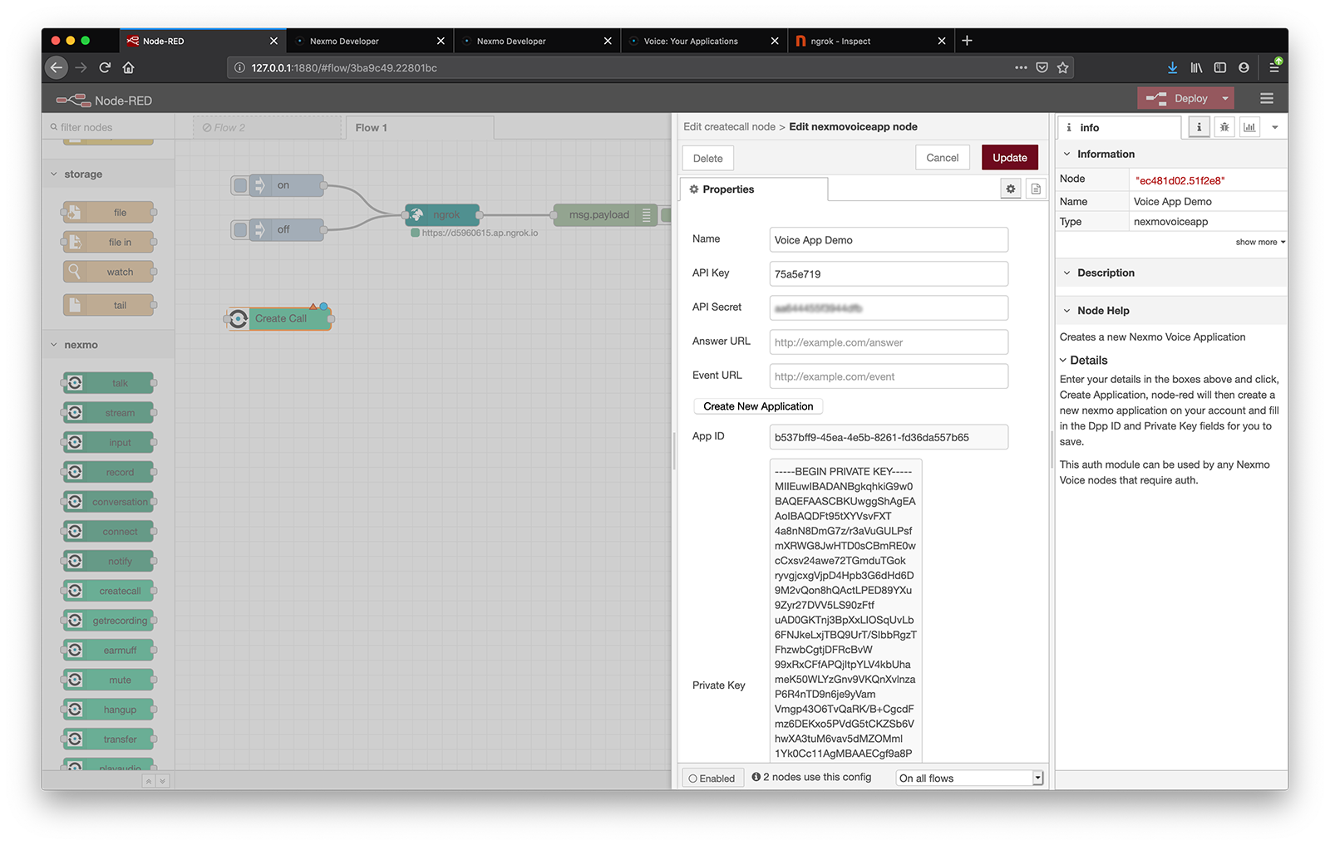
Task: Select the watch node under storage
Action: [109, 272]
